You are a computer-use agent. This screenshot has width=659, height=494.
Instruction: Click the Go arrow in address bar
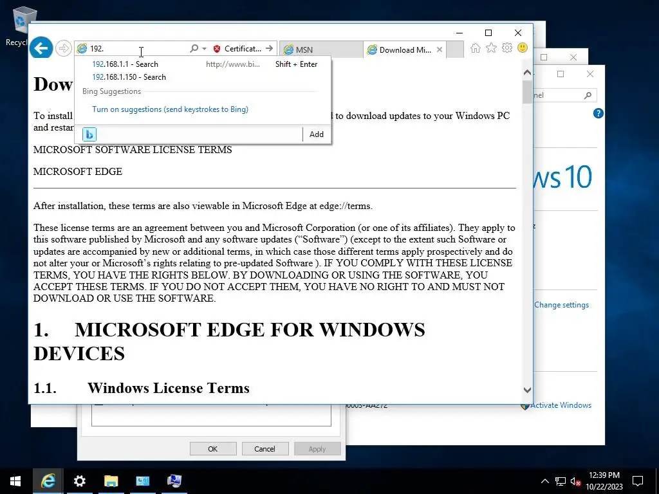(x=270, y=49)
